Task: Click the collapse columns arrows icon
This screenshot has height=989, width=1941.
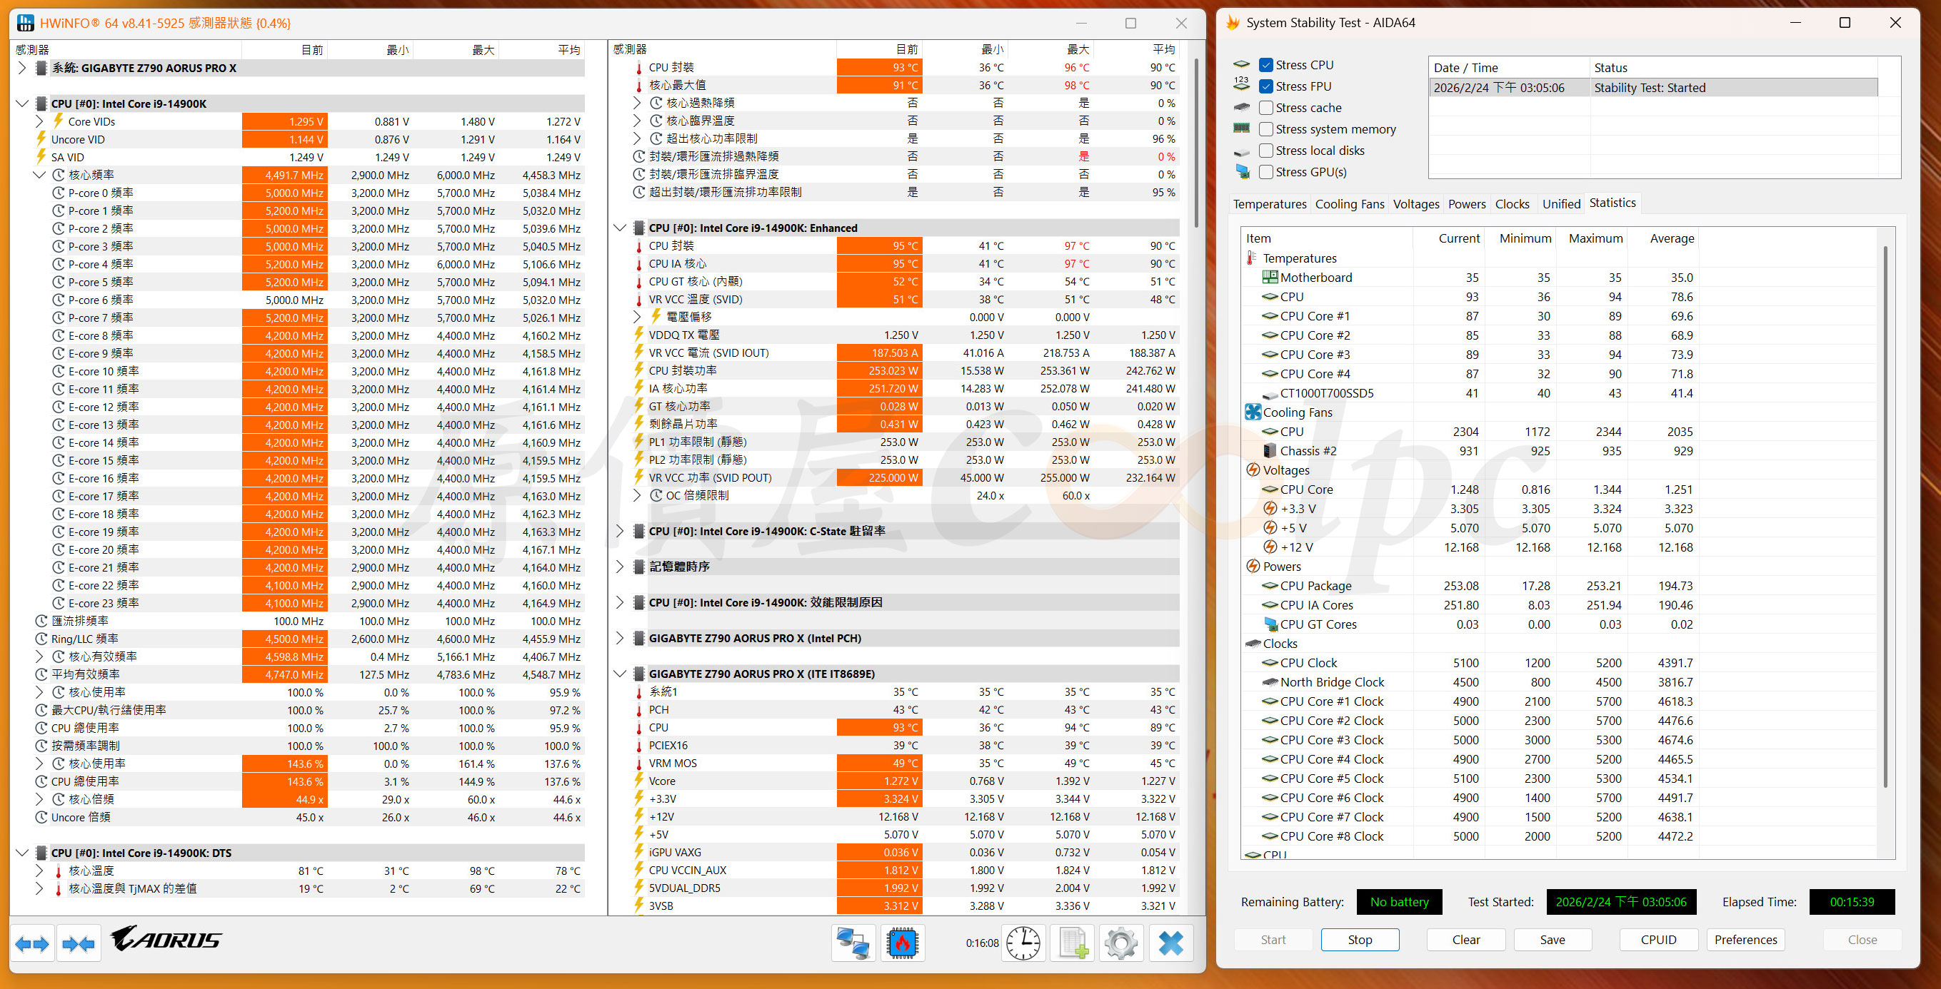Action: (79, 943)
